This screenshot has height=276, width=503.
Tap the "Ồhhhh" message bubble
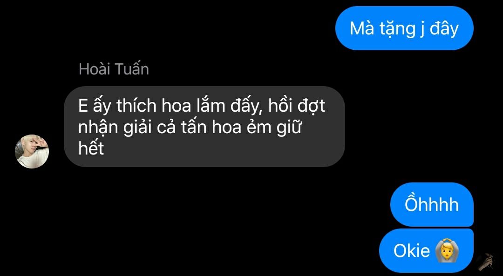[432, 204]
